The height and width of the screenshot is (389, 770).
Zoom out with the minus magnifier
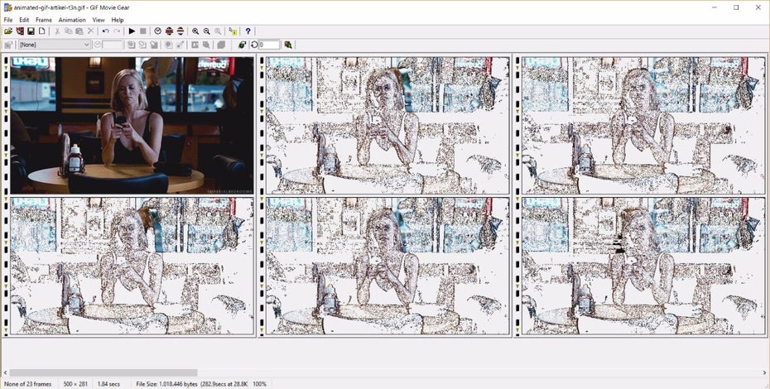pyautogui.click(x=207, y=31)
